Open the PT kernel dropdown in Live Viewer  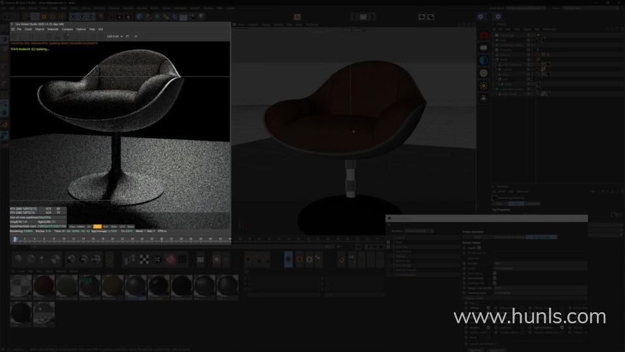click(x=130, y=37)
